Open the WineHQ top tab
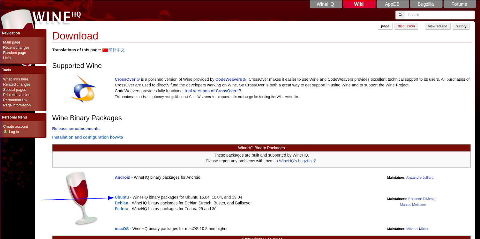 pyautogui.click(x=325, y=4)
